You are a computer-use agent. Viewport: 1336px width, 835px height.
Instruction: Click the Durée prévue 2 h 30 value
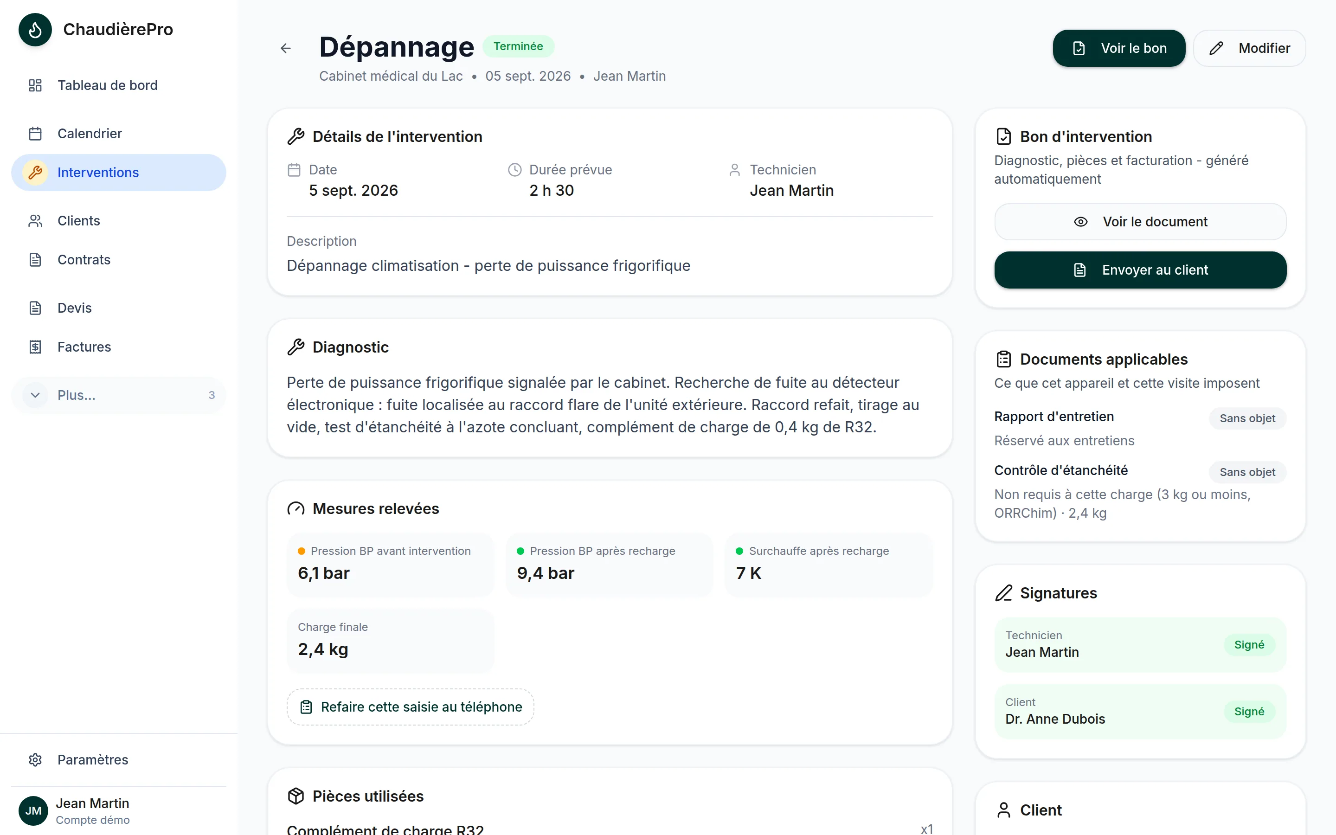(x=552, y=191)
